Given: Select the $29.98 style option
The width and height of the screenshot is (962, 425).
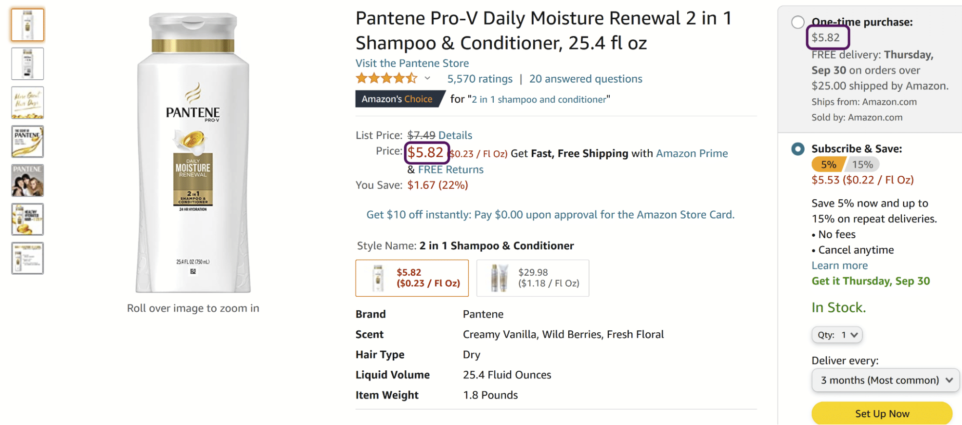Looking at the screenshot, I should (x=532, y=278).
